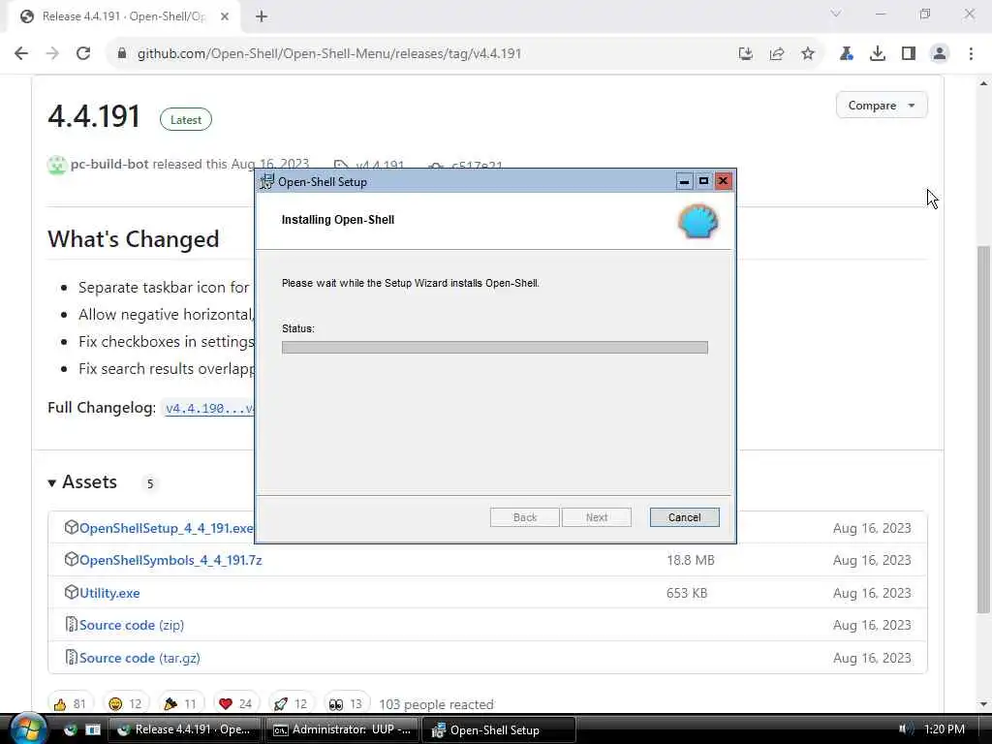The height and width of the screenshot is (744, 992).
Task: Bookmark this page with the star
Action: [808, 54]
